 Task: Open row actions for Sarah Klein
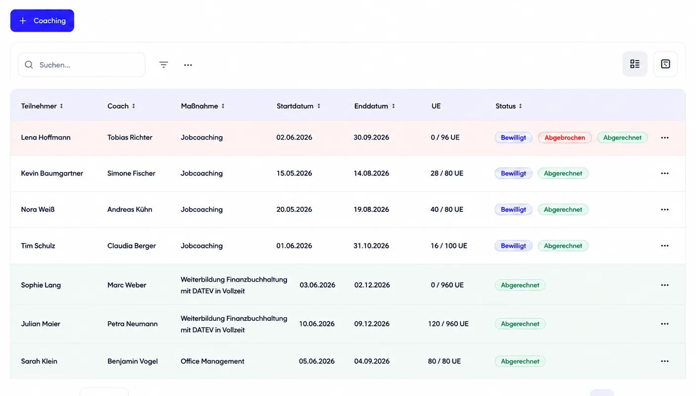(x=665, y=361)
